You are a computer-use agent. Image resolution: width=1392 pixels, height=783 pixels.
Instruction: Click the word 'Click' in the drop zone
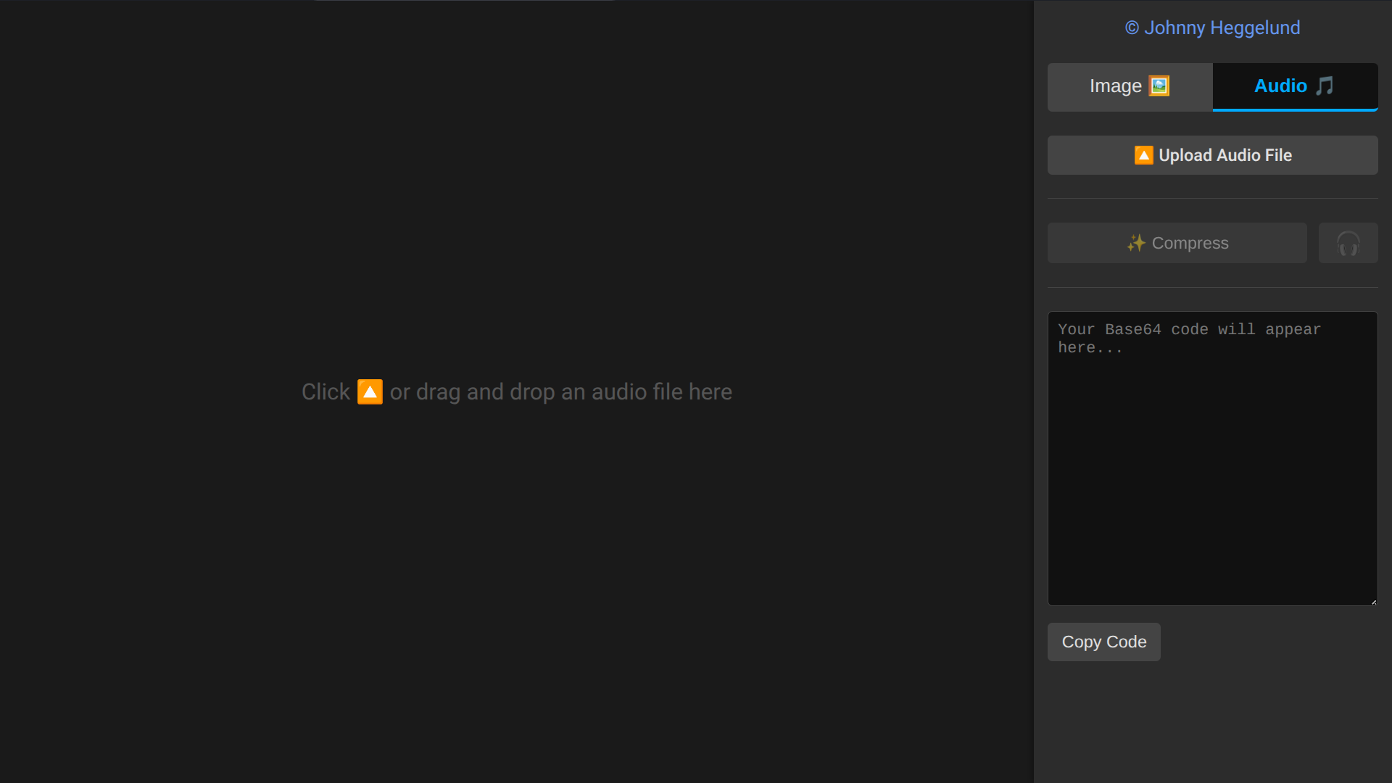tap(326, 391)
